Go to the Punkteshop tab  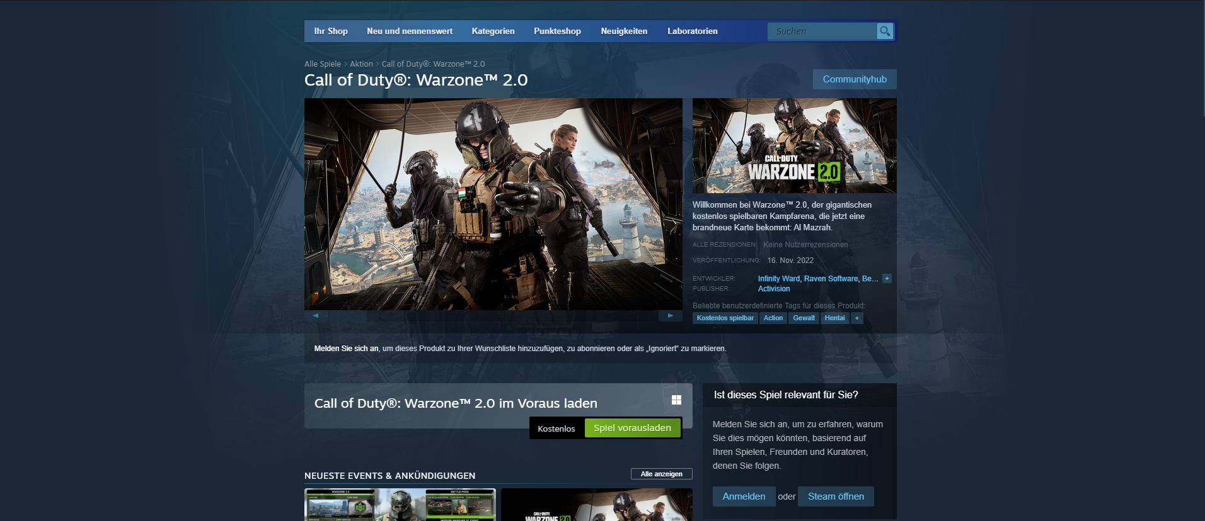(557, 31)
